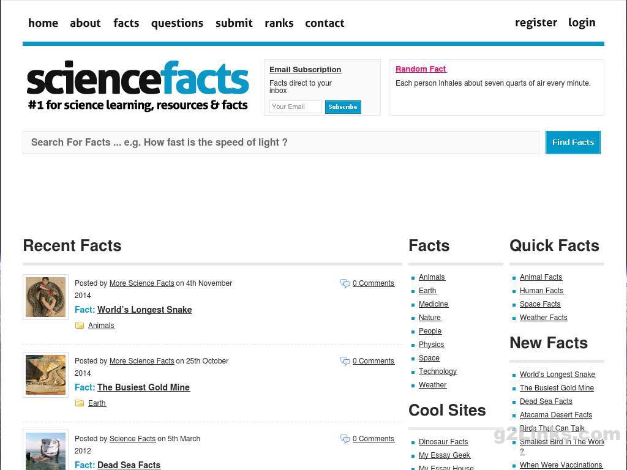Go to the questions page in navigation

(177, 23)
